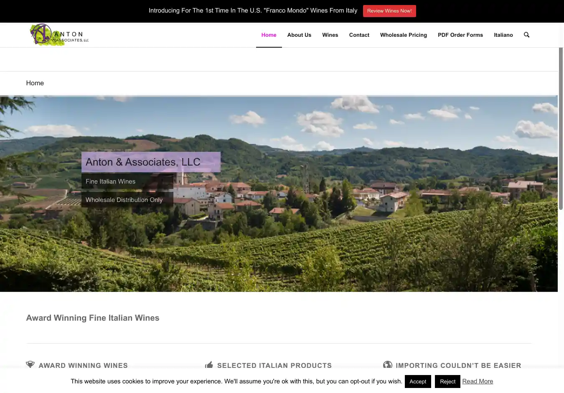Screen dimensions: 564x393
Task: Accept the cookie notice
Action: tap(418, 381)
